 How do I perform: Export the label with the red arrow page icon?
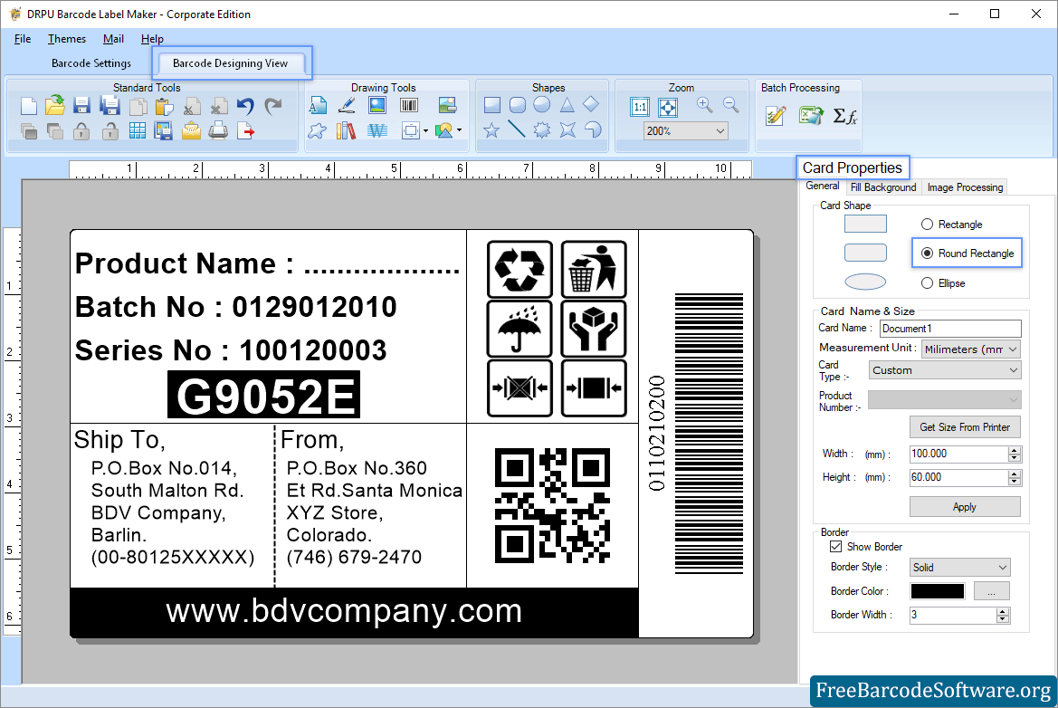coord(246,131)
